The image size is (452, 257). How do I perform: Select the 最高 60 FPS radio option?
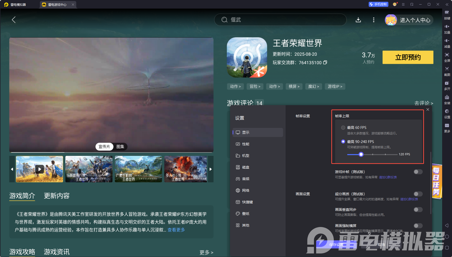343,128
